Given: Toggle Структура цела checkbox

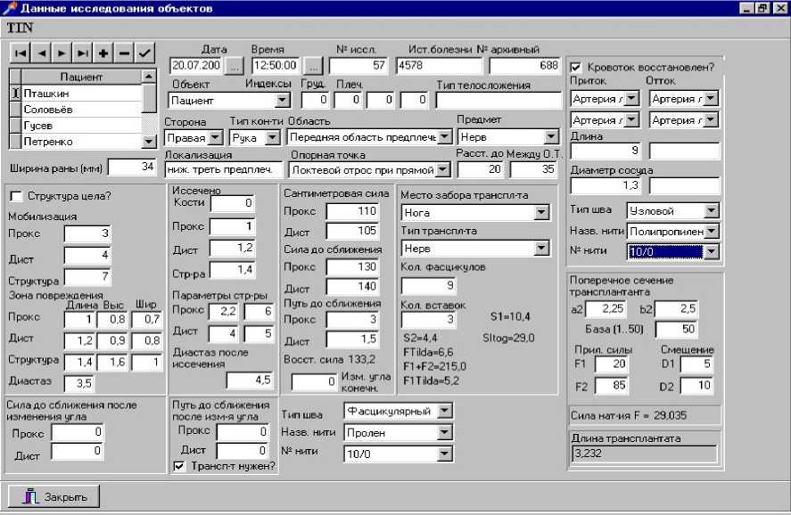Looking at the screenshot, I should click(16, 196).
